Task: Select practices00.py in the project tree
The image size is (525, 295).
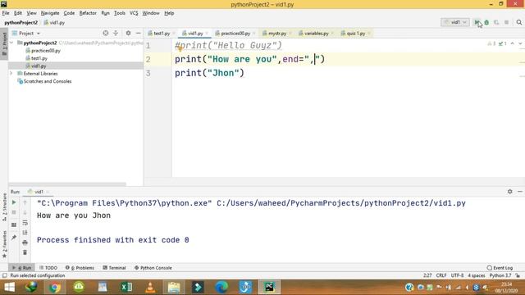Action: [46, 51]
